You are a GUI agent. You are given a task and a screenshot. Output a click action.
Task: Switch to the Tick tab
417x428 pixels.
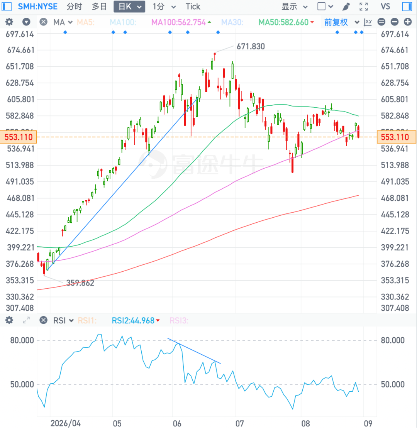193,6
